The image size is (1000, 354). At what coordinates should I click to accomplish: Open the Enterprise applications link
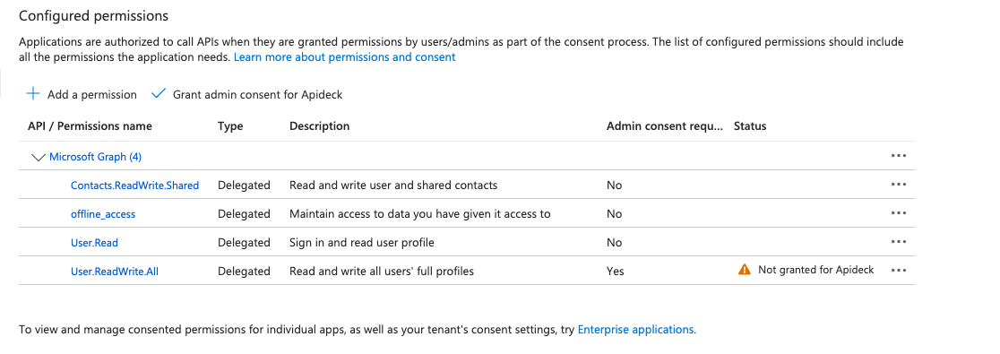pyautogui.click(x=635, y=330)
